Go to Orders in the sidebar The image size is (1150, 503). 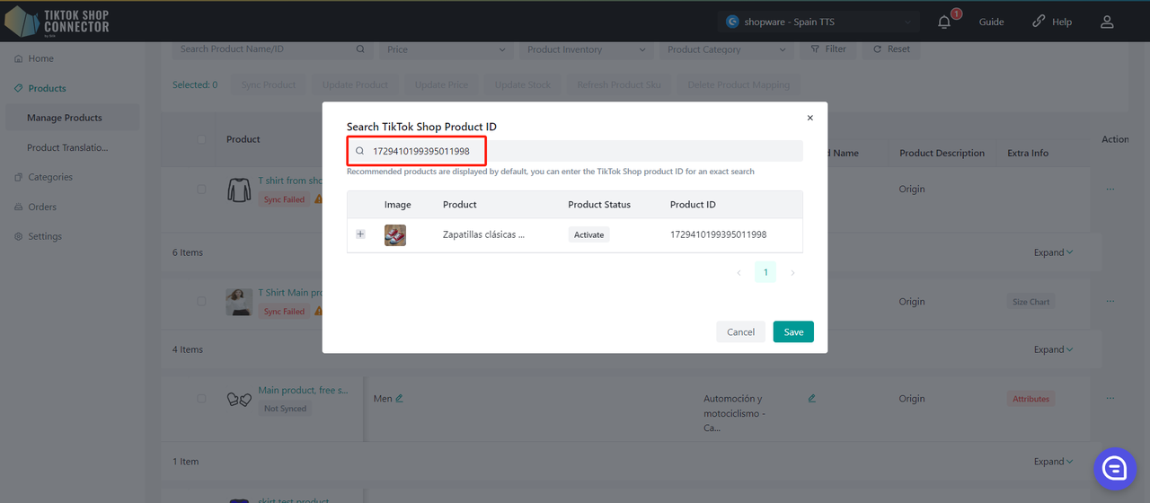coord(42,207)
